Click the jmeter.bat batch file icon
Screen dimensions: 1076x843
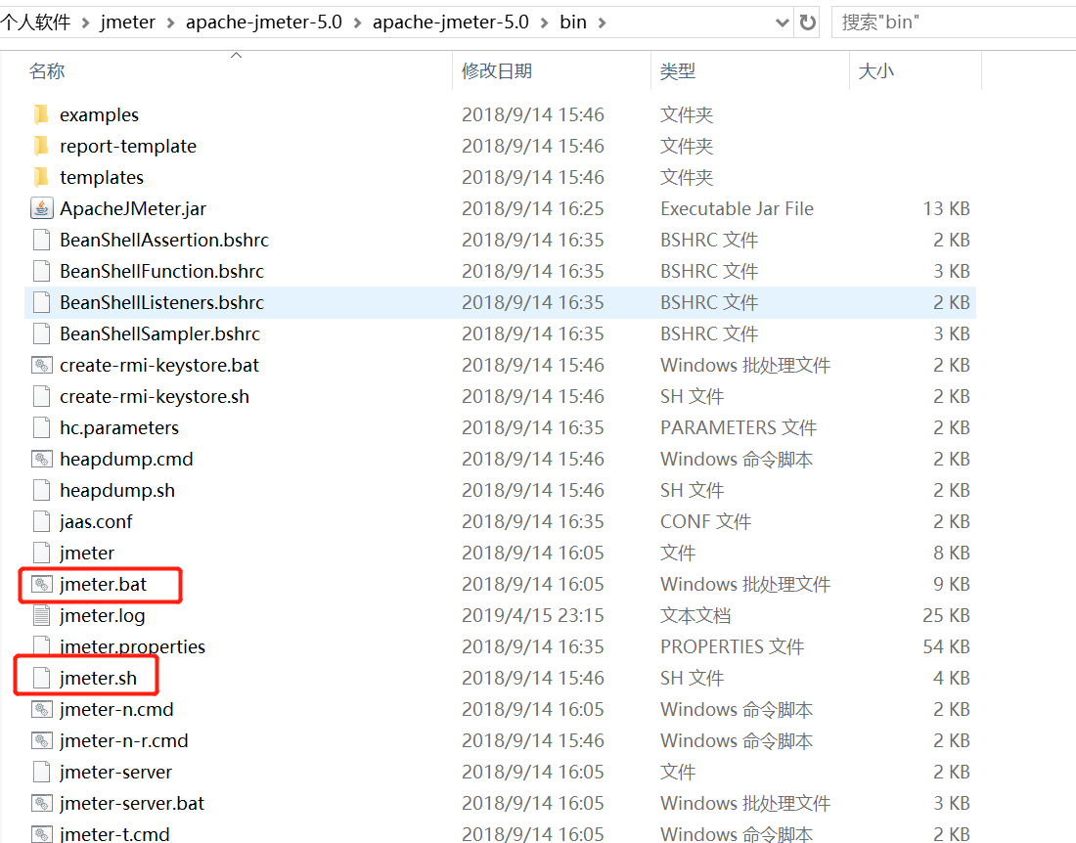pos(41,585)
